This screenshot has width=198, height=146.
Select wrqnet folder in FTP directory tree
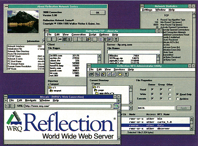point(55,91)
